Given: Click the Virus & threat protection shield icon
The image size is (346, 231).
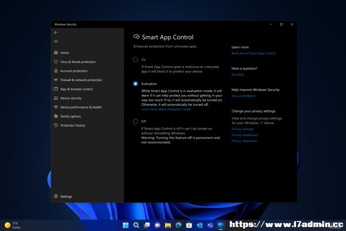Looking at the screenshot, I should point(56,62).
